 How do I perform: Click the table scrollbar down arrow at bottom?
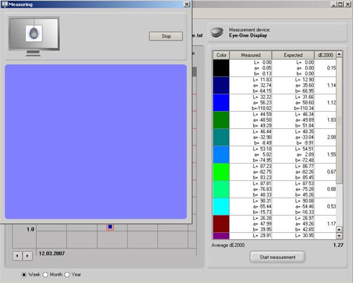pyautogui.click(x=339, y=236)
